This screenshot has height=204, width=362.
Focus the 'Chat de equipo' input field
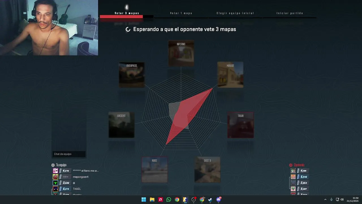69,154
